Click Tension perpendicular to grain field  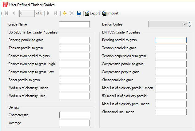coord(171,56)
